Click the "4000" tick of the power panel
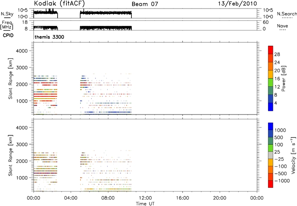297x206 pixels. [22, 51]
